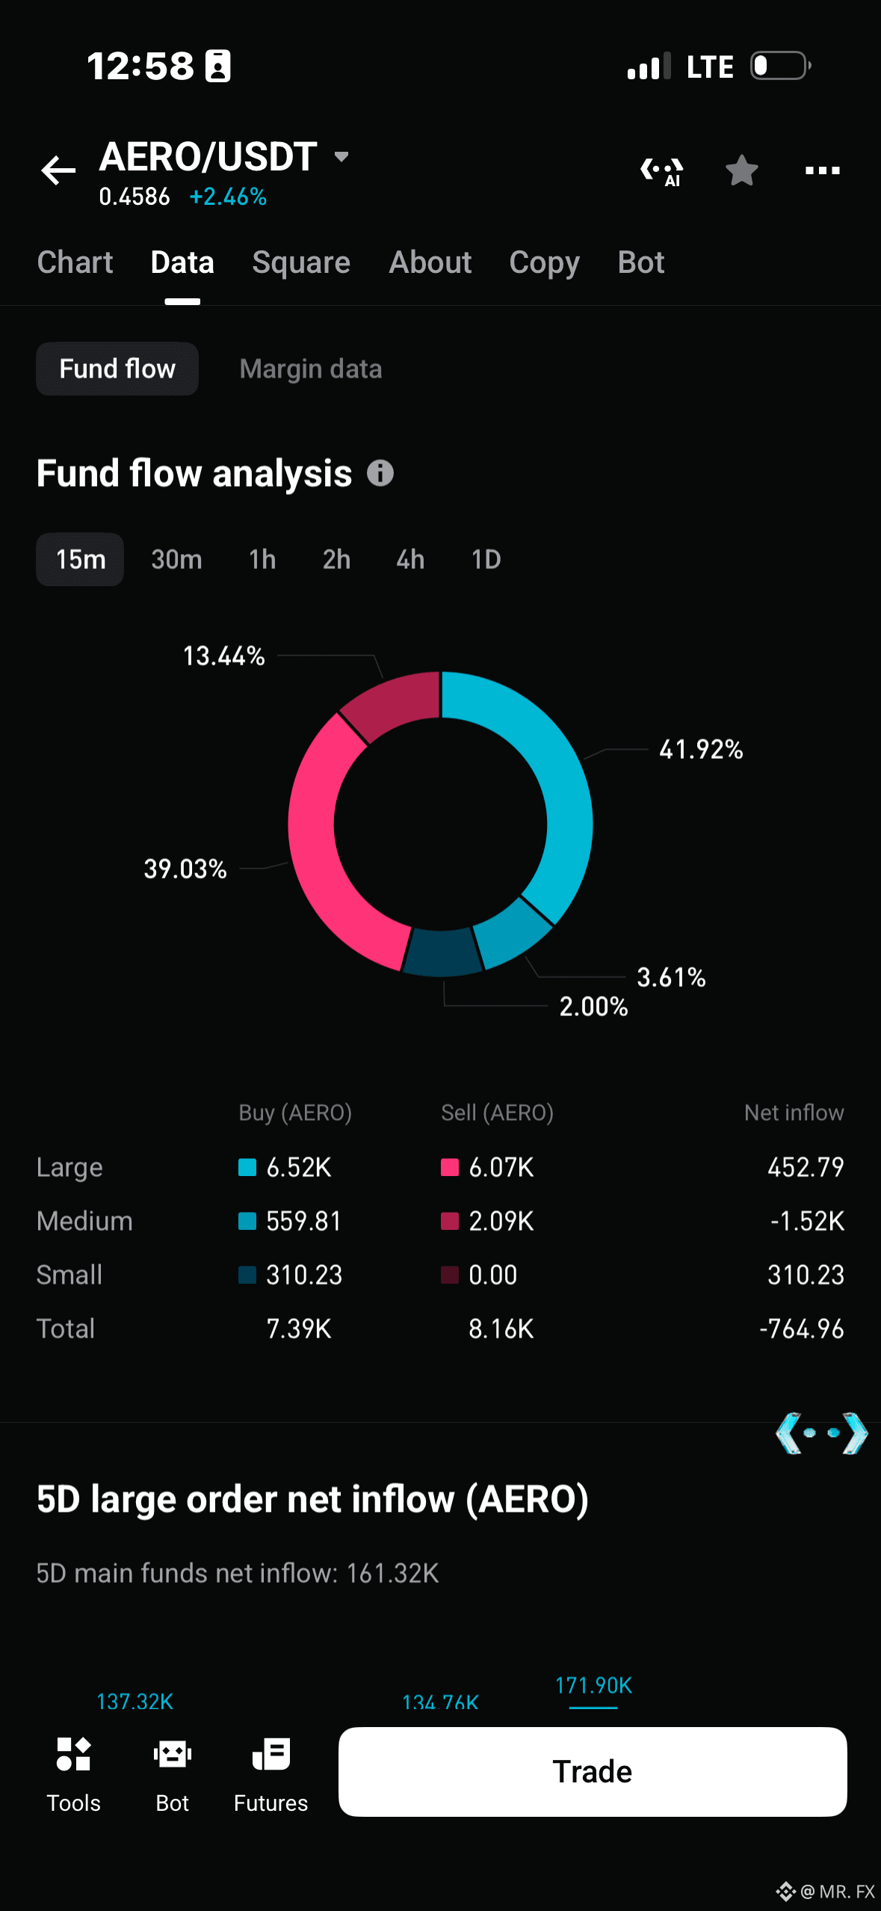The width and height of the screenshot is (881, 1911).
Task: Open the Margin data section
Action: point(311,369)
